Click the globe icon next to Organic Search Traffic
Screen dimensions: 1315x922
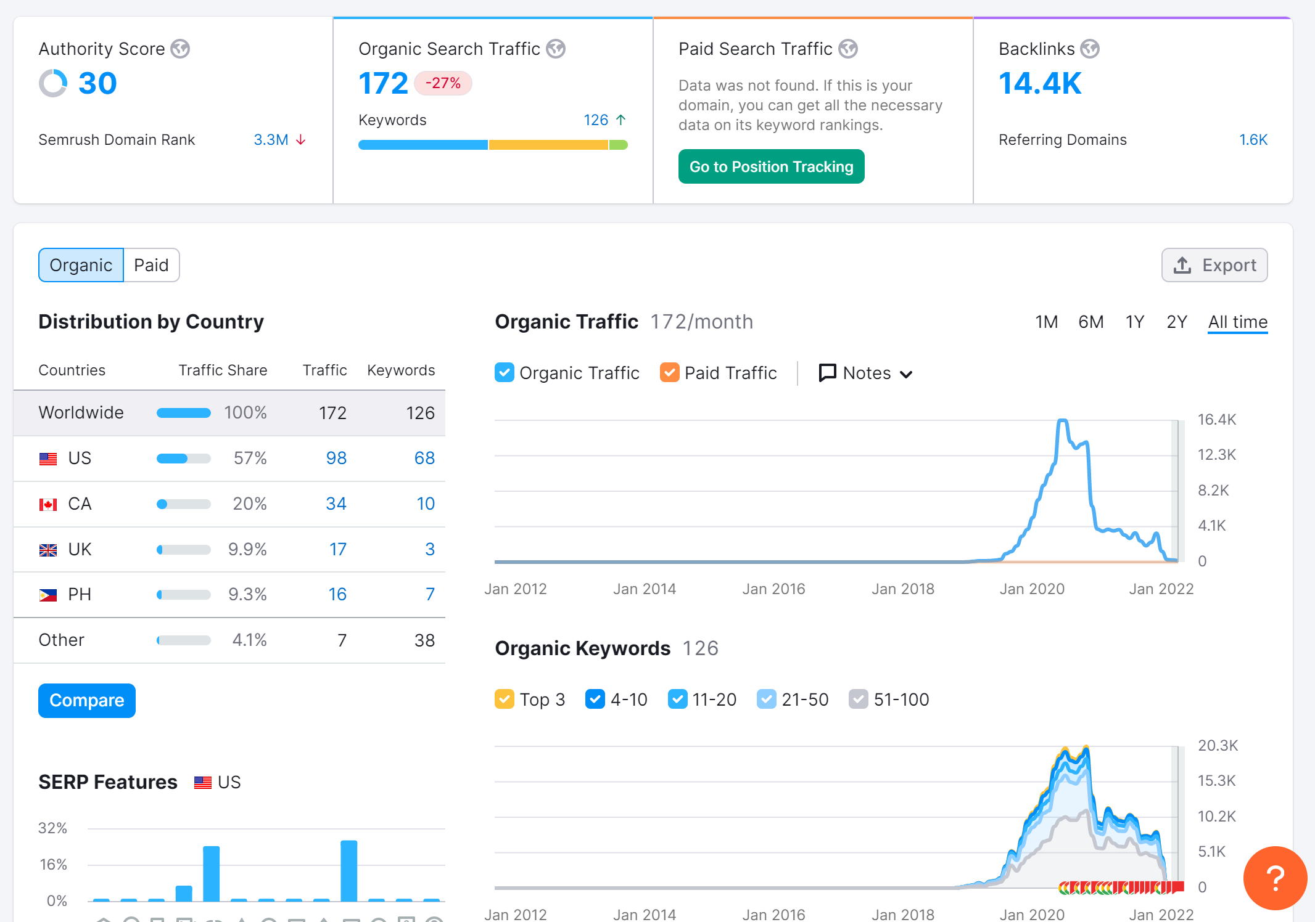pos(556,49)
